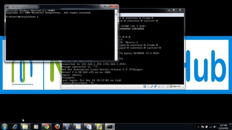Click the 'Last login: Fri Dec 14' line
Image resolution: width=232 pixels, height=130 pixels.
pos(91,80)
